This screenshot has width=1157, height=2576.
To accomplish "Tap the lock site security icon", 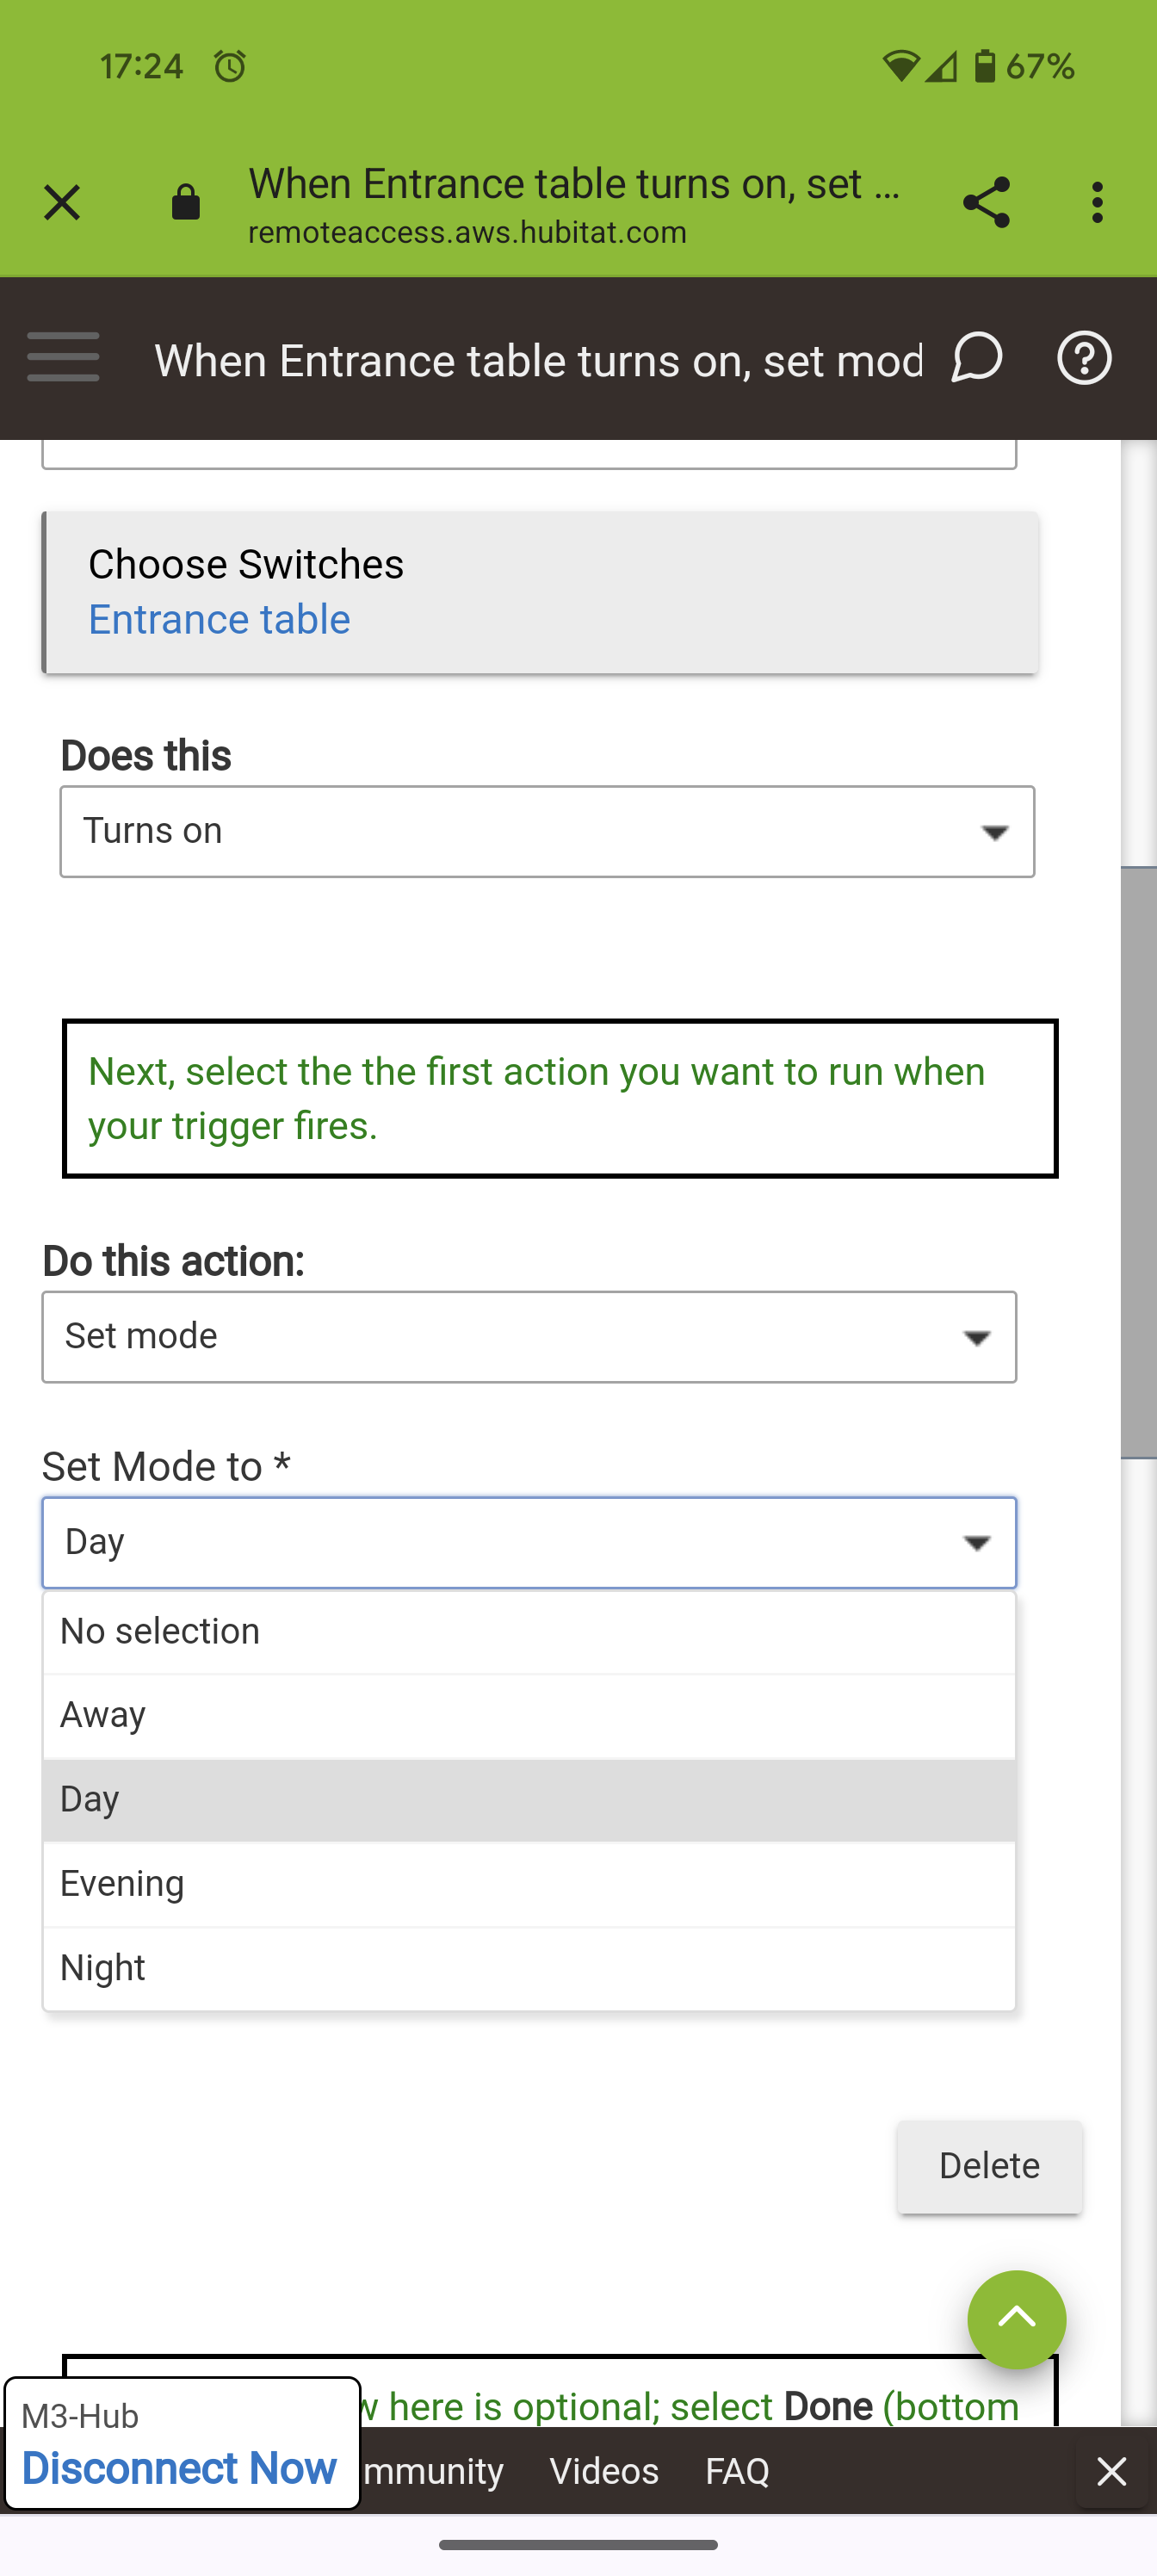I will [186, 203].
